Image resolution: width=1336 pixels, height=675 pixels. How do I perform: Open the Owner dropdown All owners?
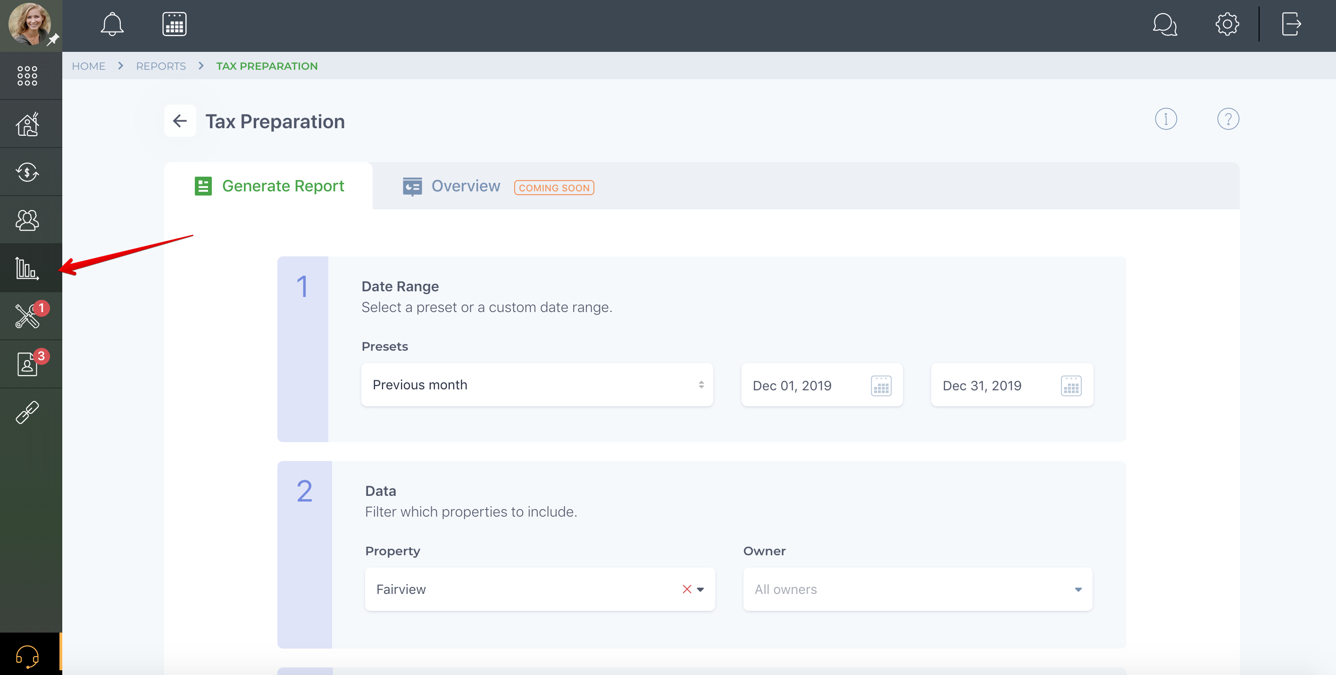coord(918,590)
